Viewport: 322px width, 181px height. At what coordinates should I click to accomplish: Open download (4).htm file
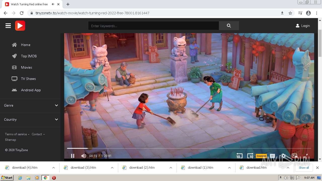[x=25, y=168]
